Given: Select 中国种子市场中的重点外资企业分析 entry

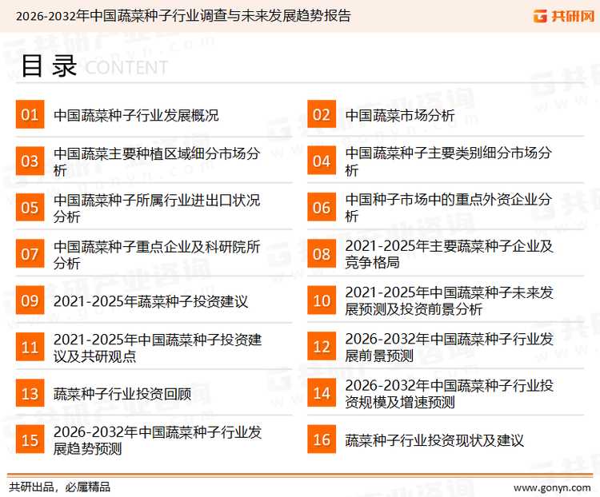Looking at the screenshot, I should [448, 208].
